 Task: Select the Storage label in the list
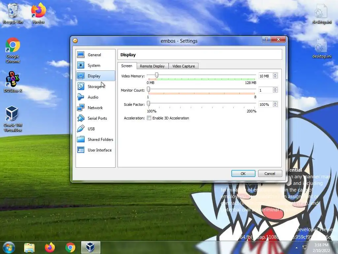94,87
